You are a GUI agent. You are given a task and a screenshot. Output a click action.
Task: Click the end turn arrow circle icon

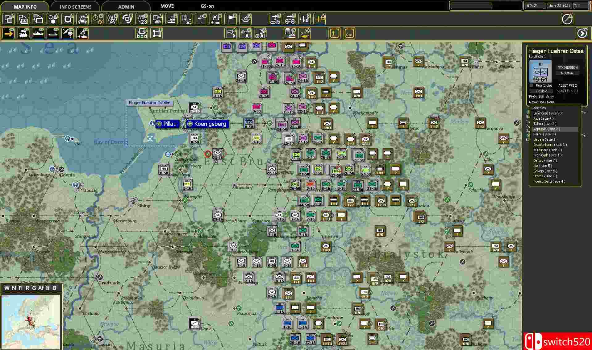582,33
